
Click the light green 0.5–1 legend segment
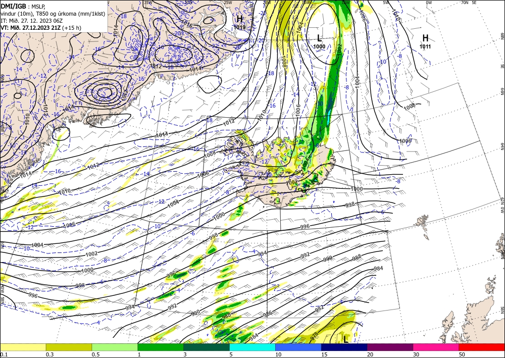point(115,347)
